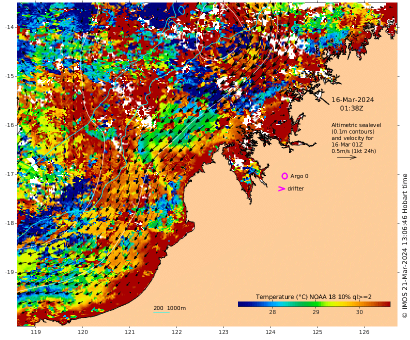Click the 28 label on temperature scale
Screen dimensions: 410x340
[x=272, y=312]
